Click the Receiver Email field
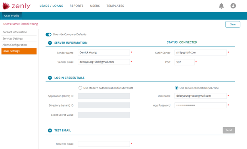The image size is (247, 149). click(104, 144)
